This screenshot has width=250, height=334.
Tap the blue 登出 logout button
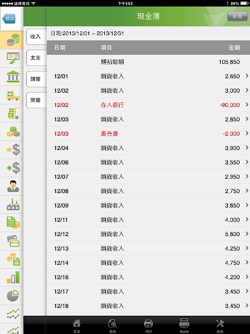click(9, 18)
